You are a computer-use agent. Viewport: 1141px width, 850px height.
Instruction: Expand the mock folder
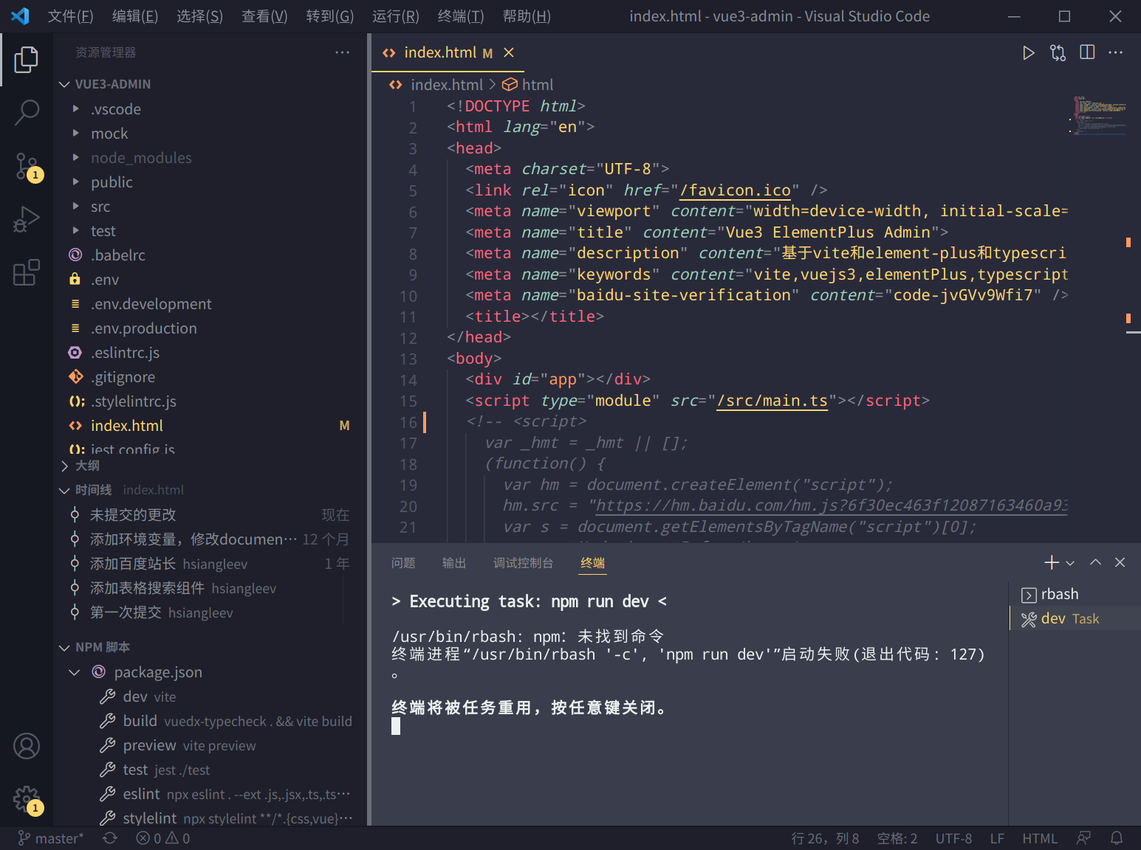211,134
